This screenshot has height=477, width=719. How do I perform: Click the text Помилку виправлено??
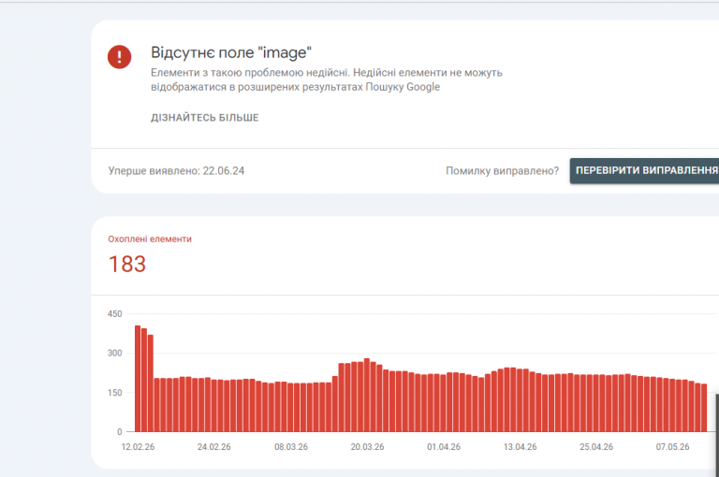click(x=502, y=171)
